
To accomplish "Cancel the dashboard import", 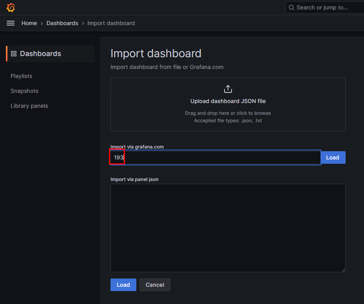I will 155,285.
